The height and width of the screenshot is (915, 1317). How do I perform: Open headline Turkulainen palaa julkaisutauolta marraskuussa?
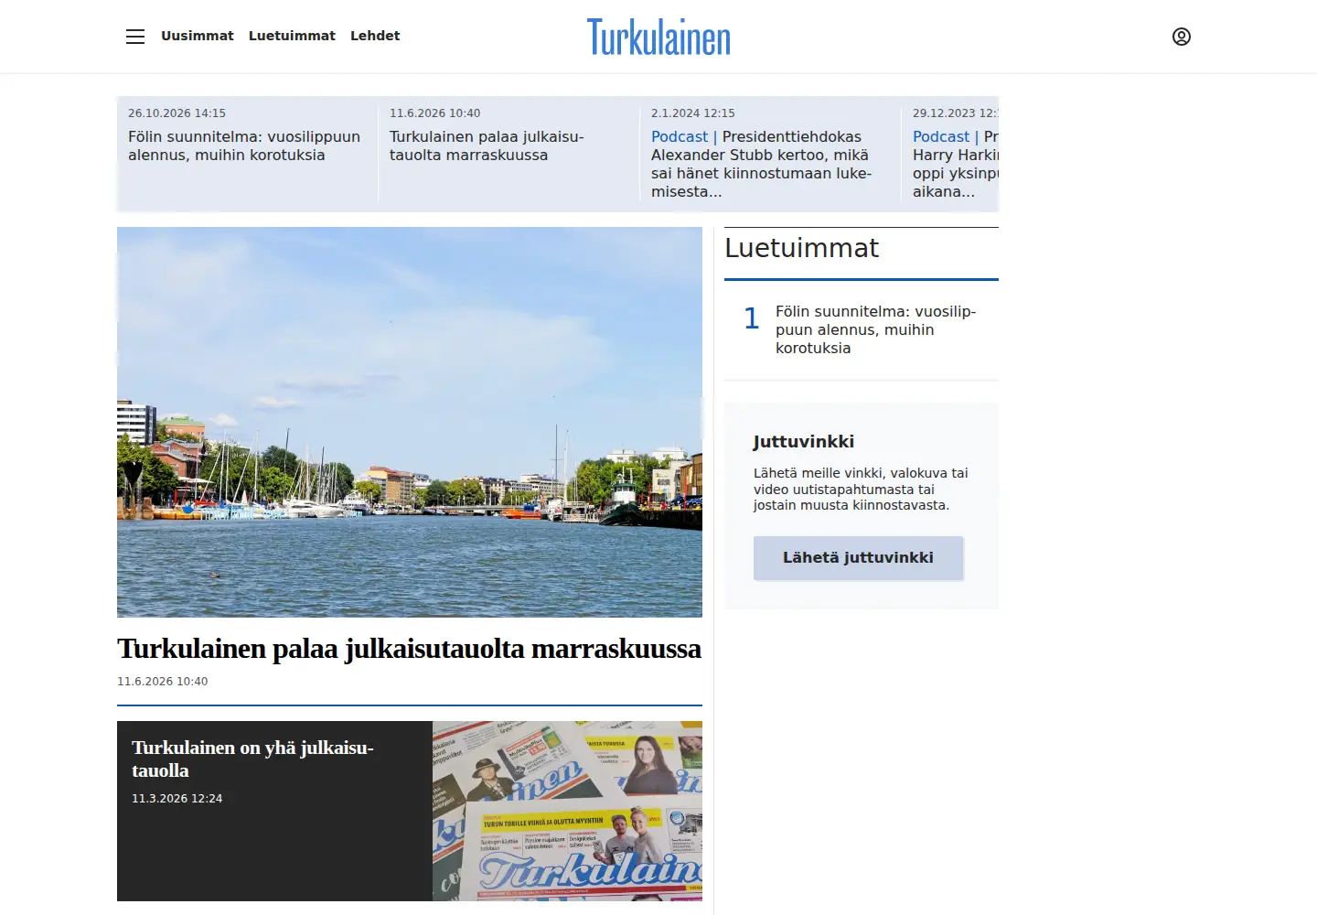pos(409,649)
